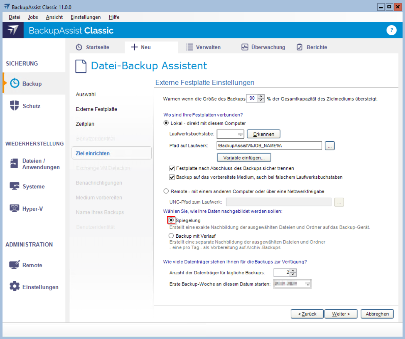Open the Einstellungen menu

coord(86,17)
